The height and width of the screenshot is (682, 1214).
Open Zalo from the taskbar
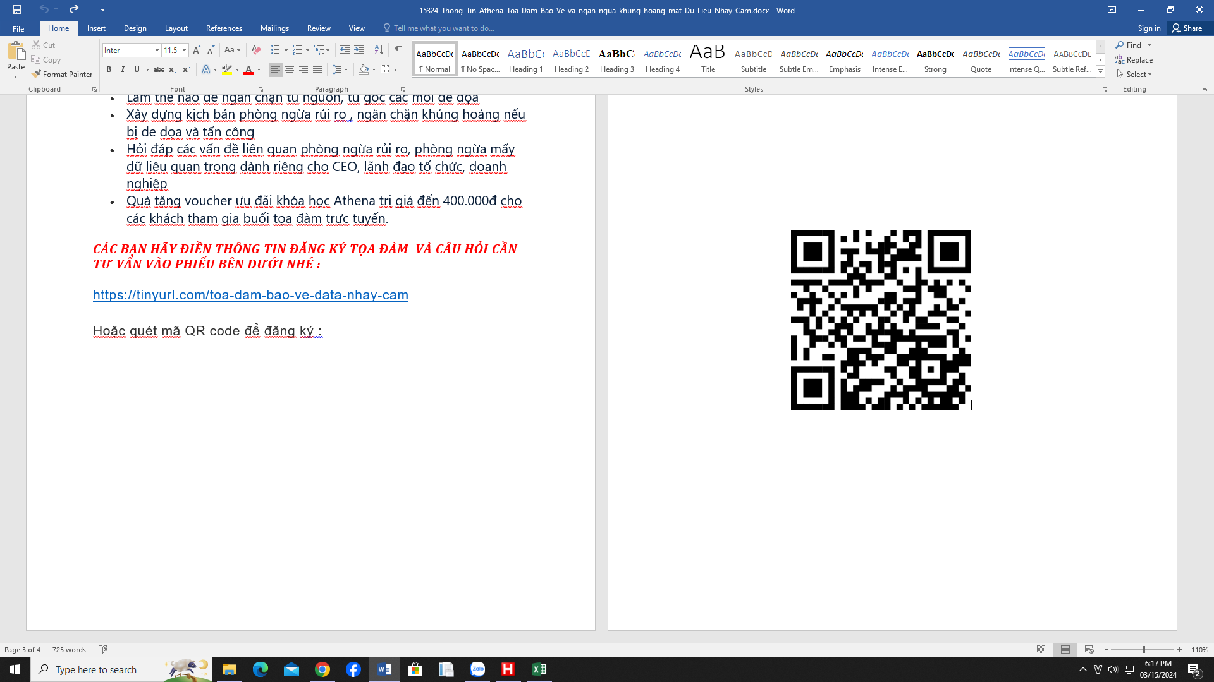[477, 669]
